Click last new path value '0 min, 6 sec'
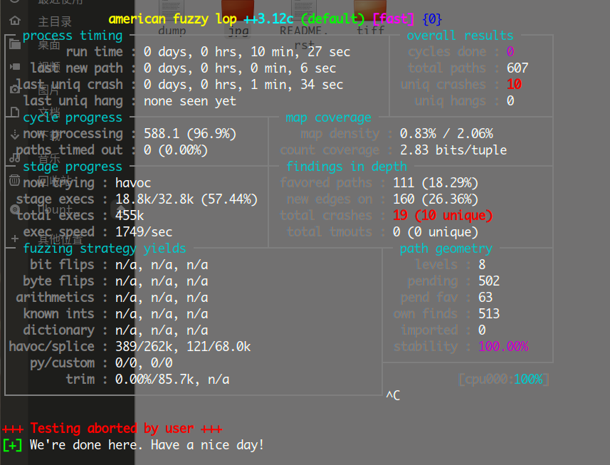The height and width of the screenshot is (465, 610). (x=293, y=68)
